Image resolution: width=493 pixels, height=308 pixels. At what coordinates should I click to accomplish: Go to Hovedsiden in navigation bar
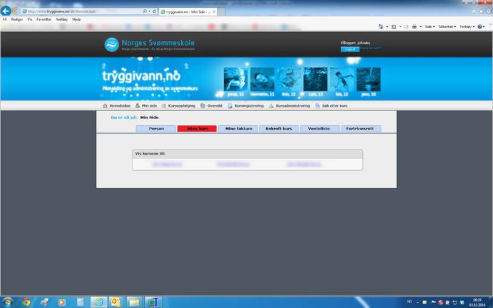coord(117,106)
